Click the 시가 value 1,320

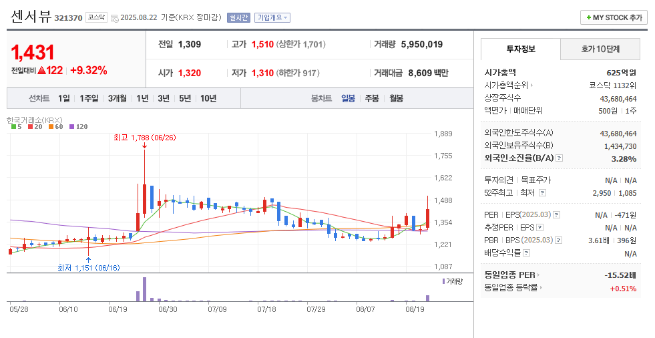(190, 73)
